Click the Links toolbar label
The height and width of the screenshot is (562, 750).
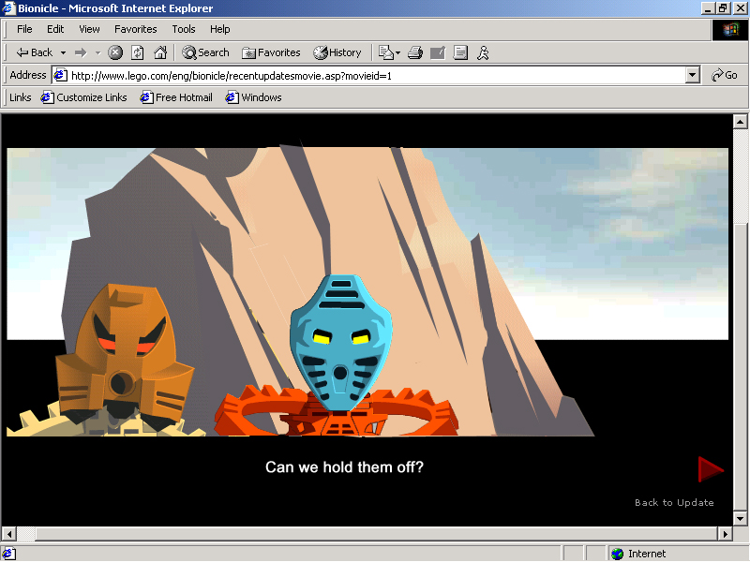pyautogui.click(x=20, y=97)
